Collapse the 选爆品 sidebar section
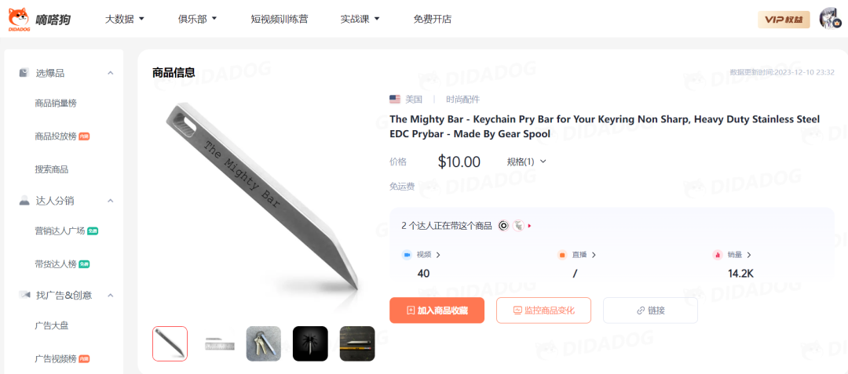This screenshot has height=374, width=848. (x=111, y=73)
